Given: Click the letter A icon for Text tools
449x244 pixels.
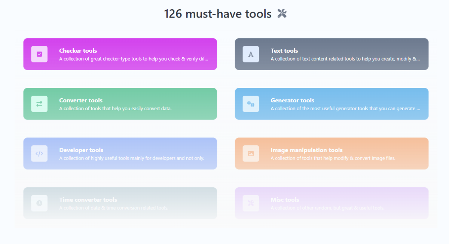Looking at the screenshot, I should [251, 54].
